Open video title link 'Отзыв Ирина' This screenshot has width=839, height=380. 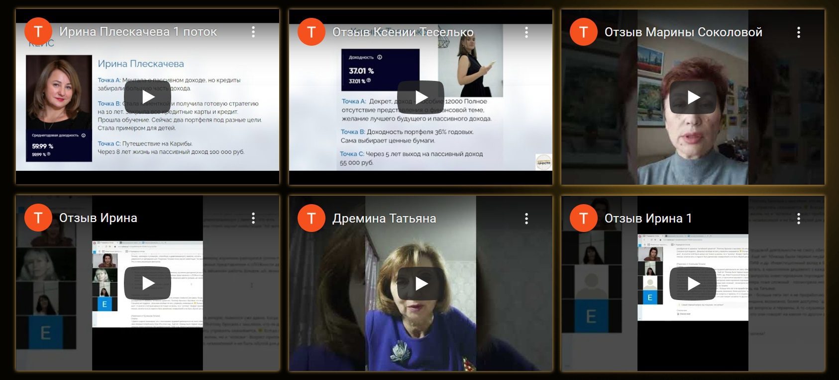tap(98, 218)
